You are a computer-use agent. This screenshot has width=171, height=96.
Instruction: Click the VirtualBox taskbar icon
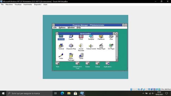click(82, 93)
